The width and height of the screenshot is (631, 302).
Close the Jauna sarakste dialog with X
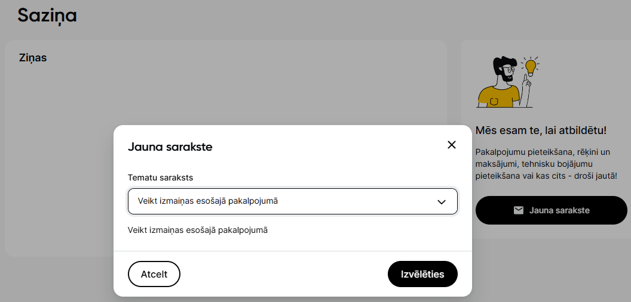[452, 145]
